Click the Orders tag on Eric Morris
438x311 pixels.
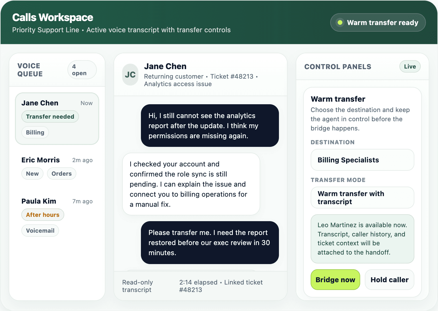(61, 173)
